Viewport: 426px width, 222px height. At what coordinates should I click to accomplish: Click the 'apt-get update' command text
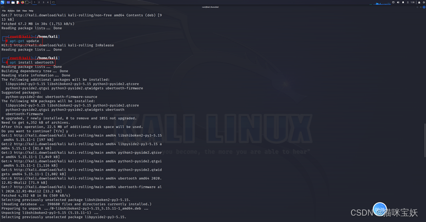coord(24,41)
